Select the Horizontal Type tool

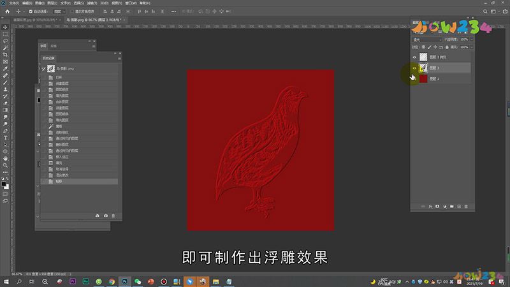tap(5, 138)
